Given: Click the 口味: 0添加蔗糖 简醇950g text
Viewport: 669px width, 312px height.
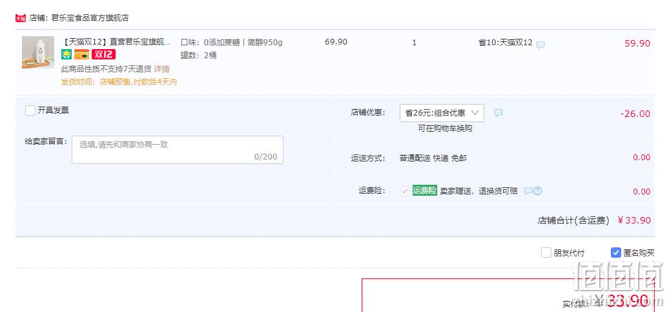Looking at the screenshot, I should 232,42.
